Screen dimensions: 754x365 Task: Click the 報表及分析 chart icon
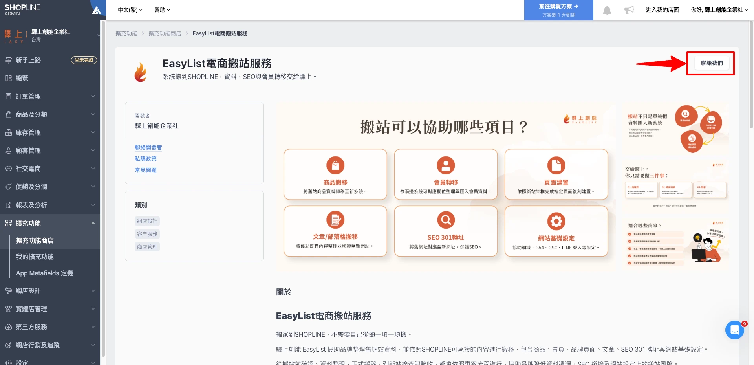[8, 205]
